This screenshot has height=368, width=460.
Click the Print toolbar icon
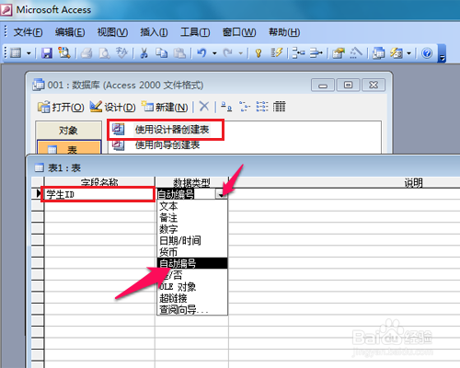pos(86,53)
